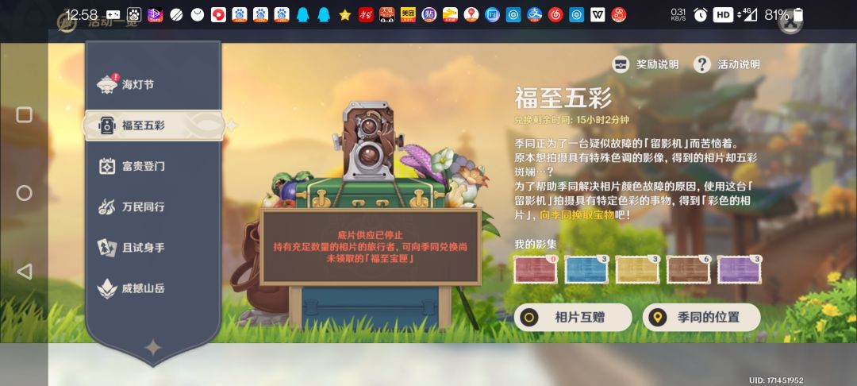
Task: Tap the 活动一览 emblem icon
Action: click(67, 21)
